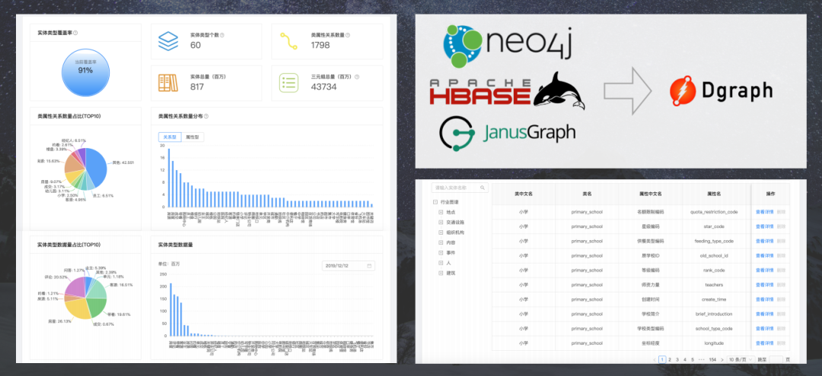Click the neo4j logo
Viewport: 822px width, 376px height.
(x=508, y=46)
